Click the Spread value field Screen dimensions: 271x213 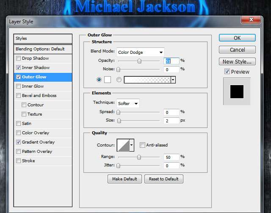[x=171, y=112]
